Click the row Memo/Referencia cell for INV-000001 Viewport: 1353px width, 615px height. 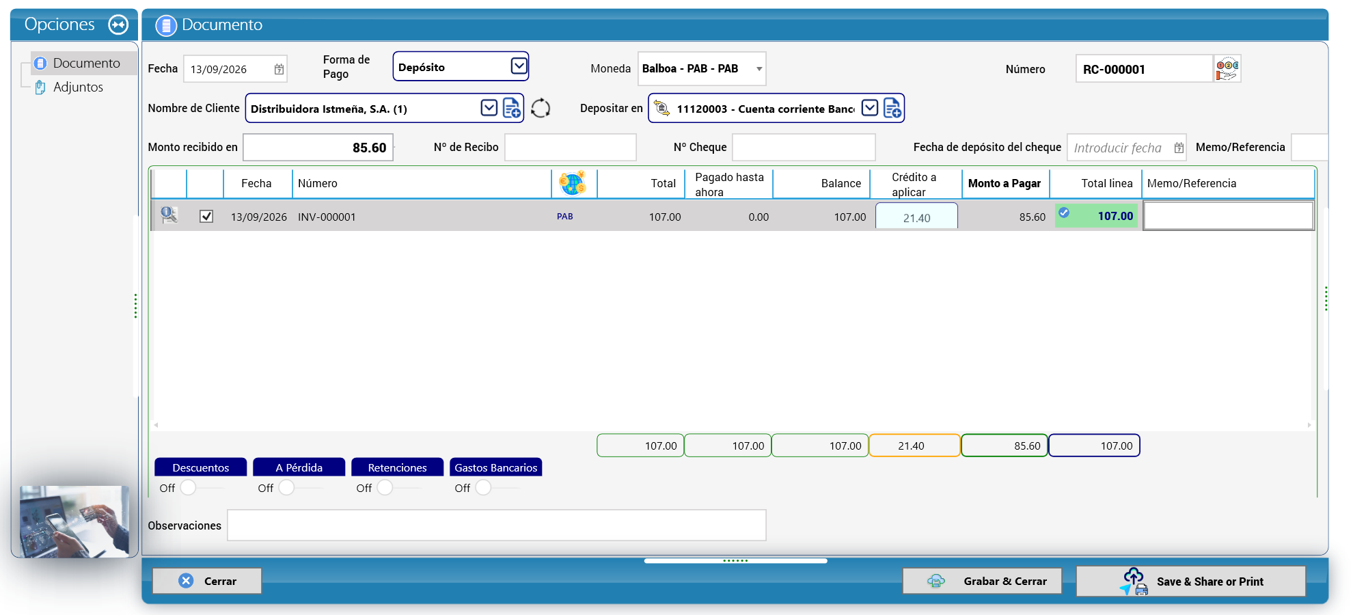tap(1229, 216)
